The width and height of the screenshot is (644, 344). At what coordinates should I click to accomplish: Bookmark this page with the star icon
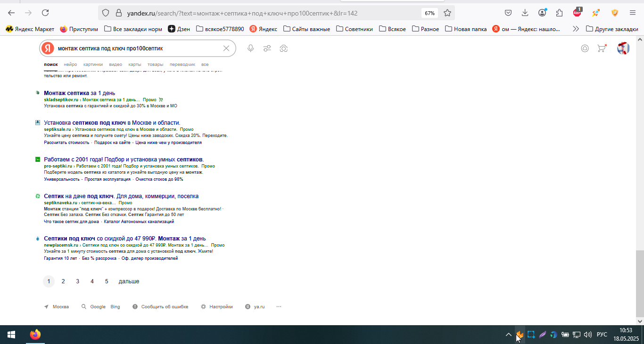tap(447, 13)
